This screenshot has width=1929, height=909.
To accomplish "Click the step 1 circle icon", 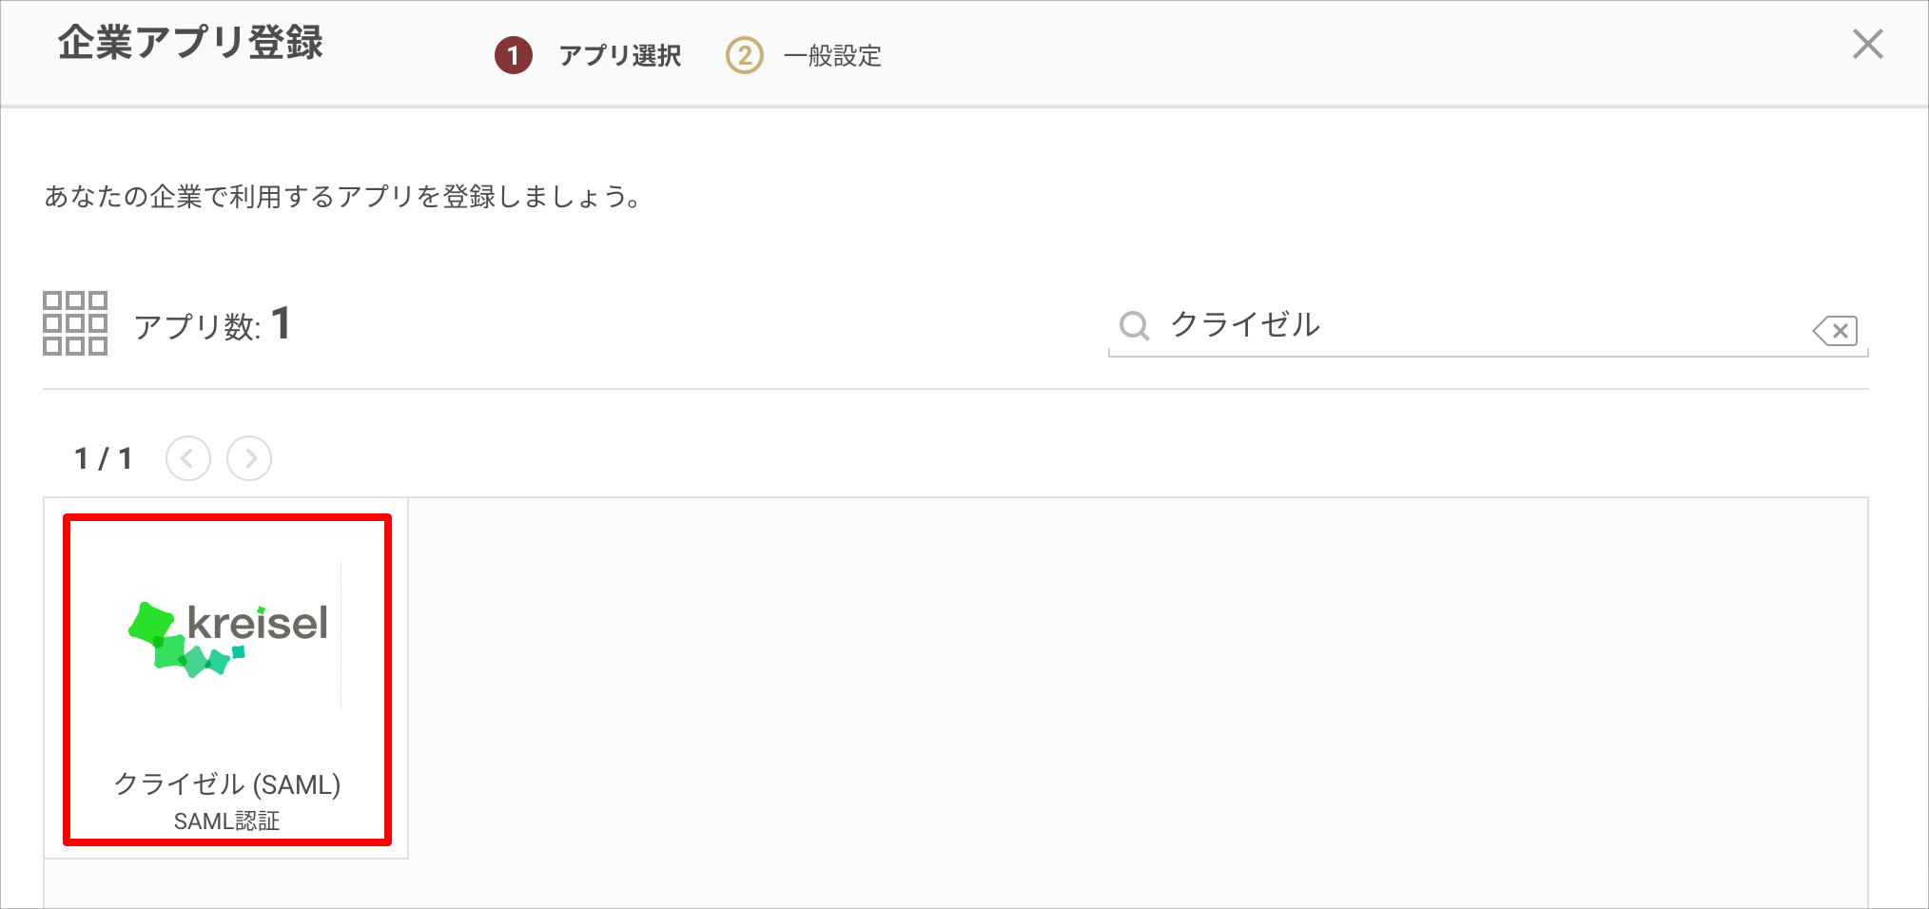I will click(x=514, y=55).
